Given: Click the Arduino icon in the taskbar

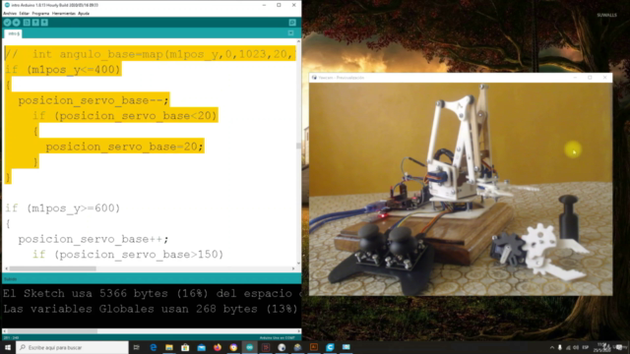Looking at the screenshot, I should 249,347.
